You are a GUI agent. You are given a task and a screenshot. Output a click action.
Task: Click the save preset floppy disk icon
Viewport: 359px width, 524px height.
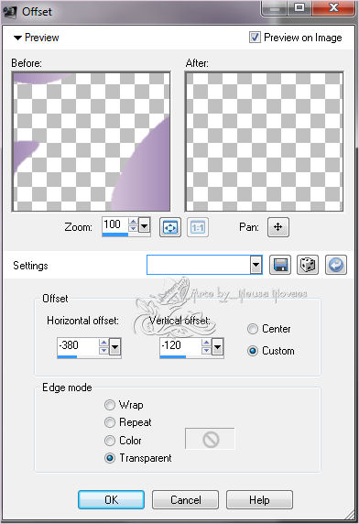pyautogui.click(x=280, y=265)
